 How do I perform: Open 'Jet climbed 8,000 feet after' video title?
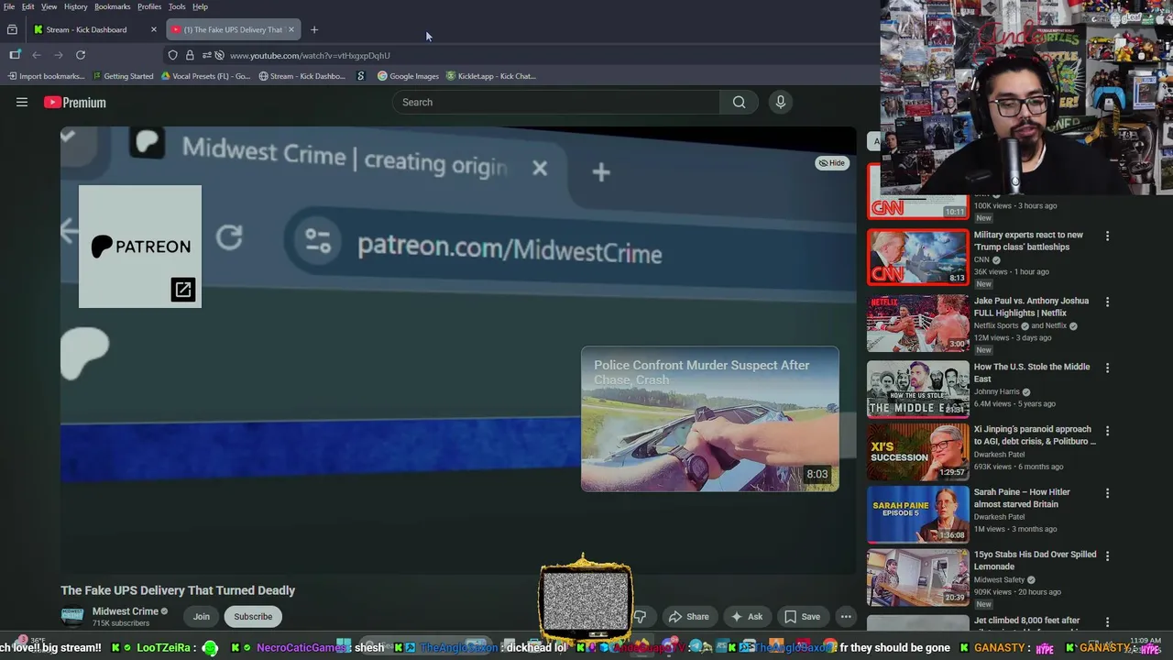[x=1026, y=621]
